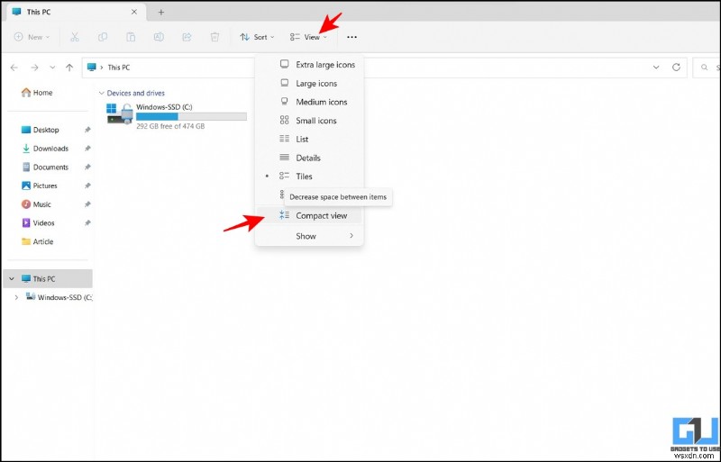The image size is (721, 462).
Task: Choose Small icons view
Action: click(x=309, y=121)
